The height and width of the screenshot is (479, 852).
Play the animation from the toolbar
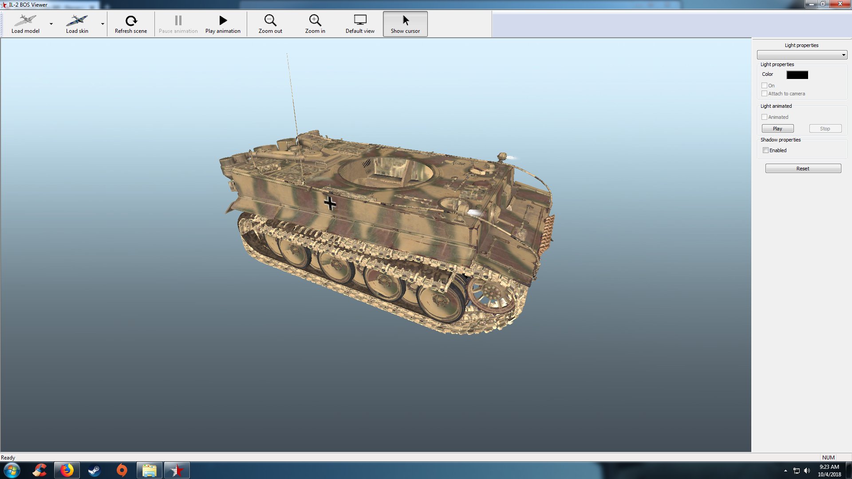pos(223,24)
